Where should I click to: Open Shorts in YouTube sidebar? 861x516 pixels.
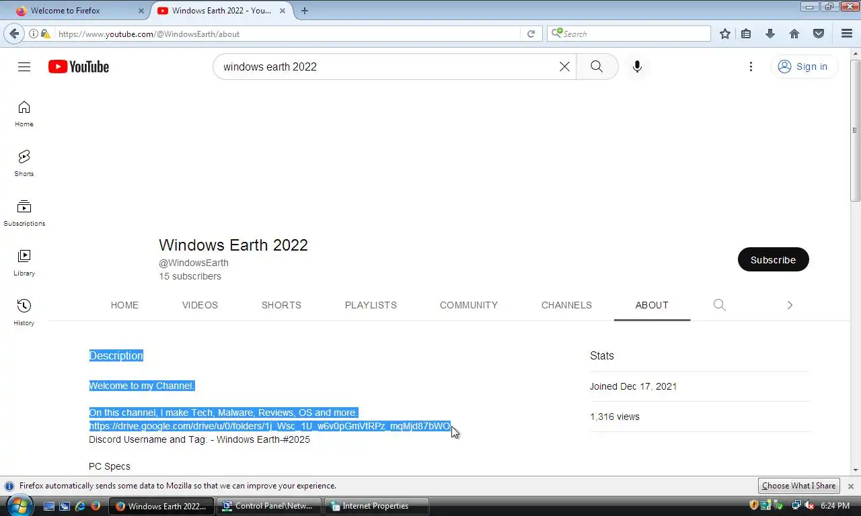[24, 163]
